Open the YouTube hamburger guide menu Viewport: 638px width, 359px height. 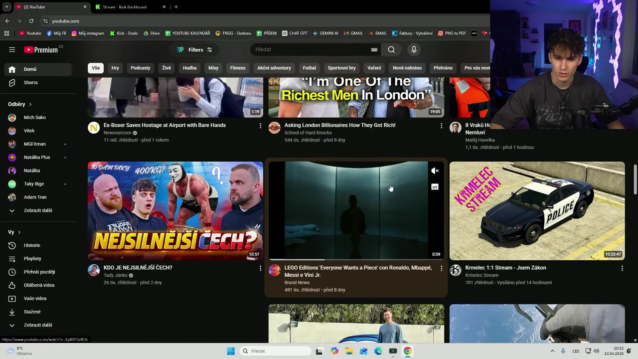pos(12,49)
